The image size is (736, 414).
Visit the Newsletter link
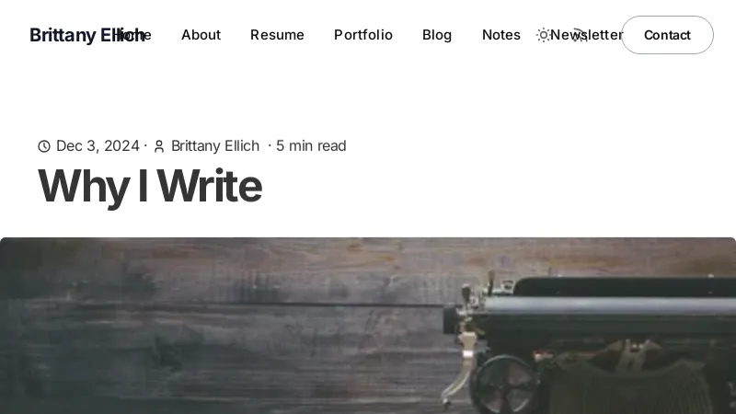point(586,35)
